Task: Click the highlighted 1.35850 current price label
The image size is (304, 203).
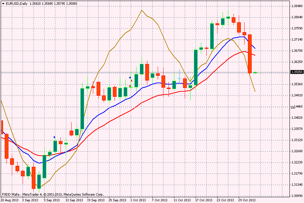Action: (x=296, y=72)
